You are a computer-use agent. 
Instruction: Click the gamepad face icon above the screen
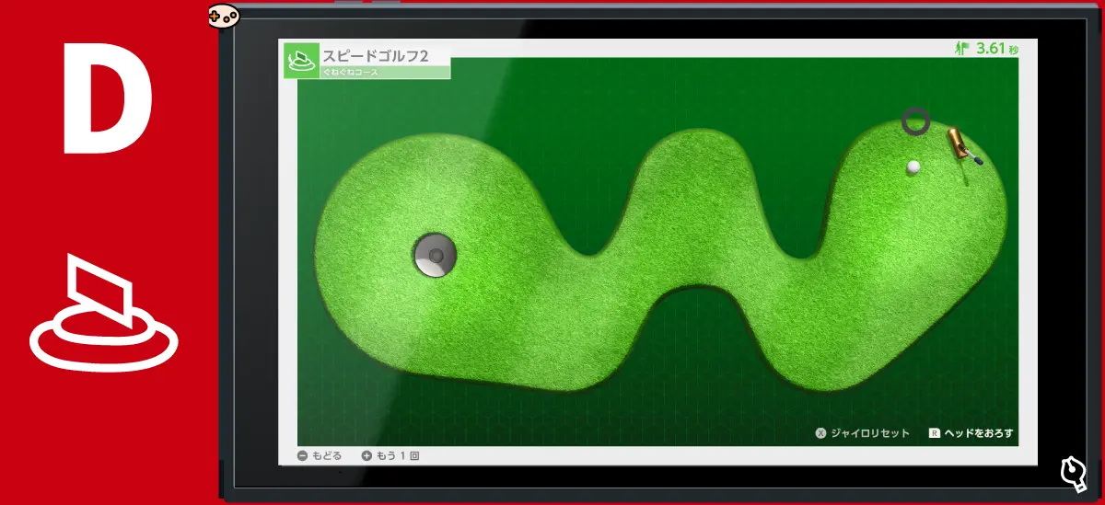223,16
